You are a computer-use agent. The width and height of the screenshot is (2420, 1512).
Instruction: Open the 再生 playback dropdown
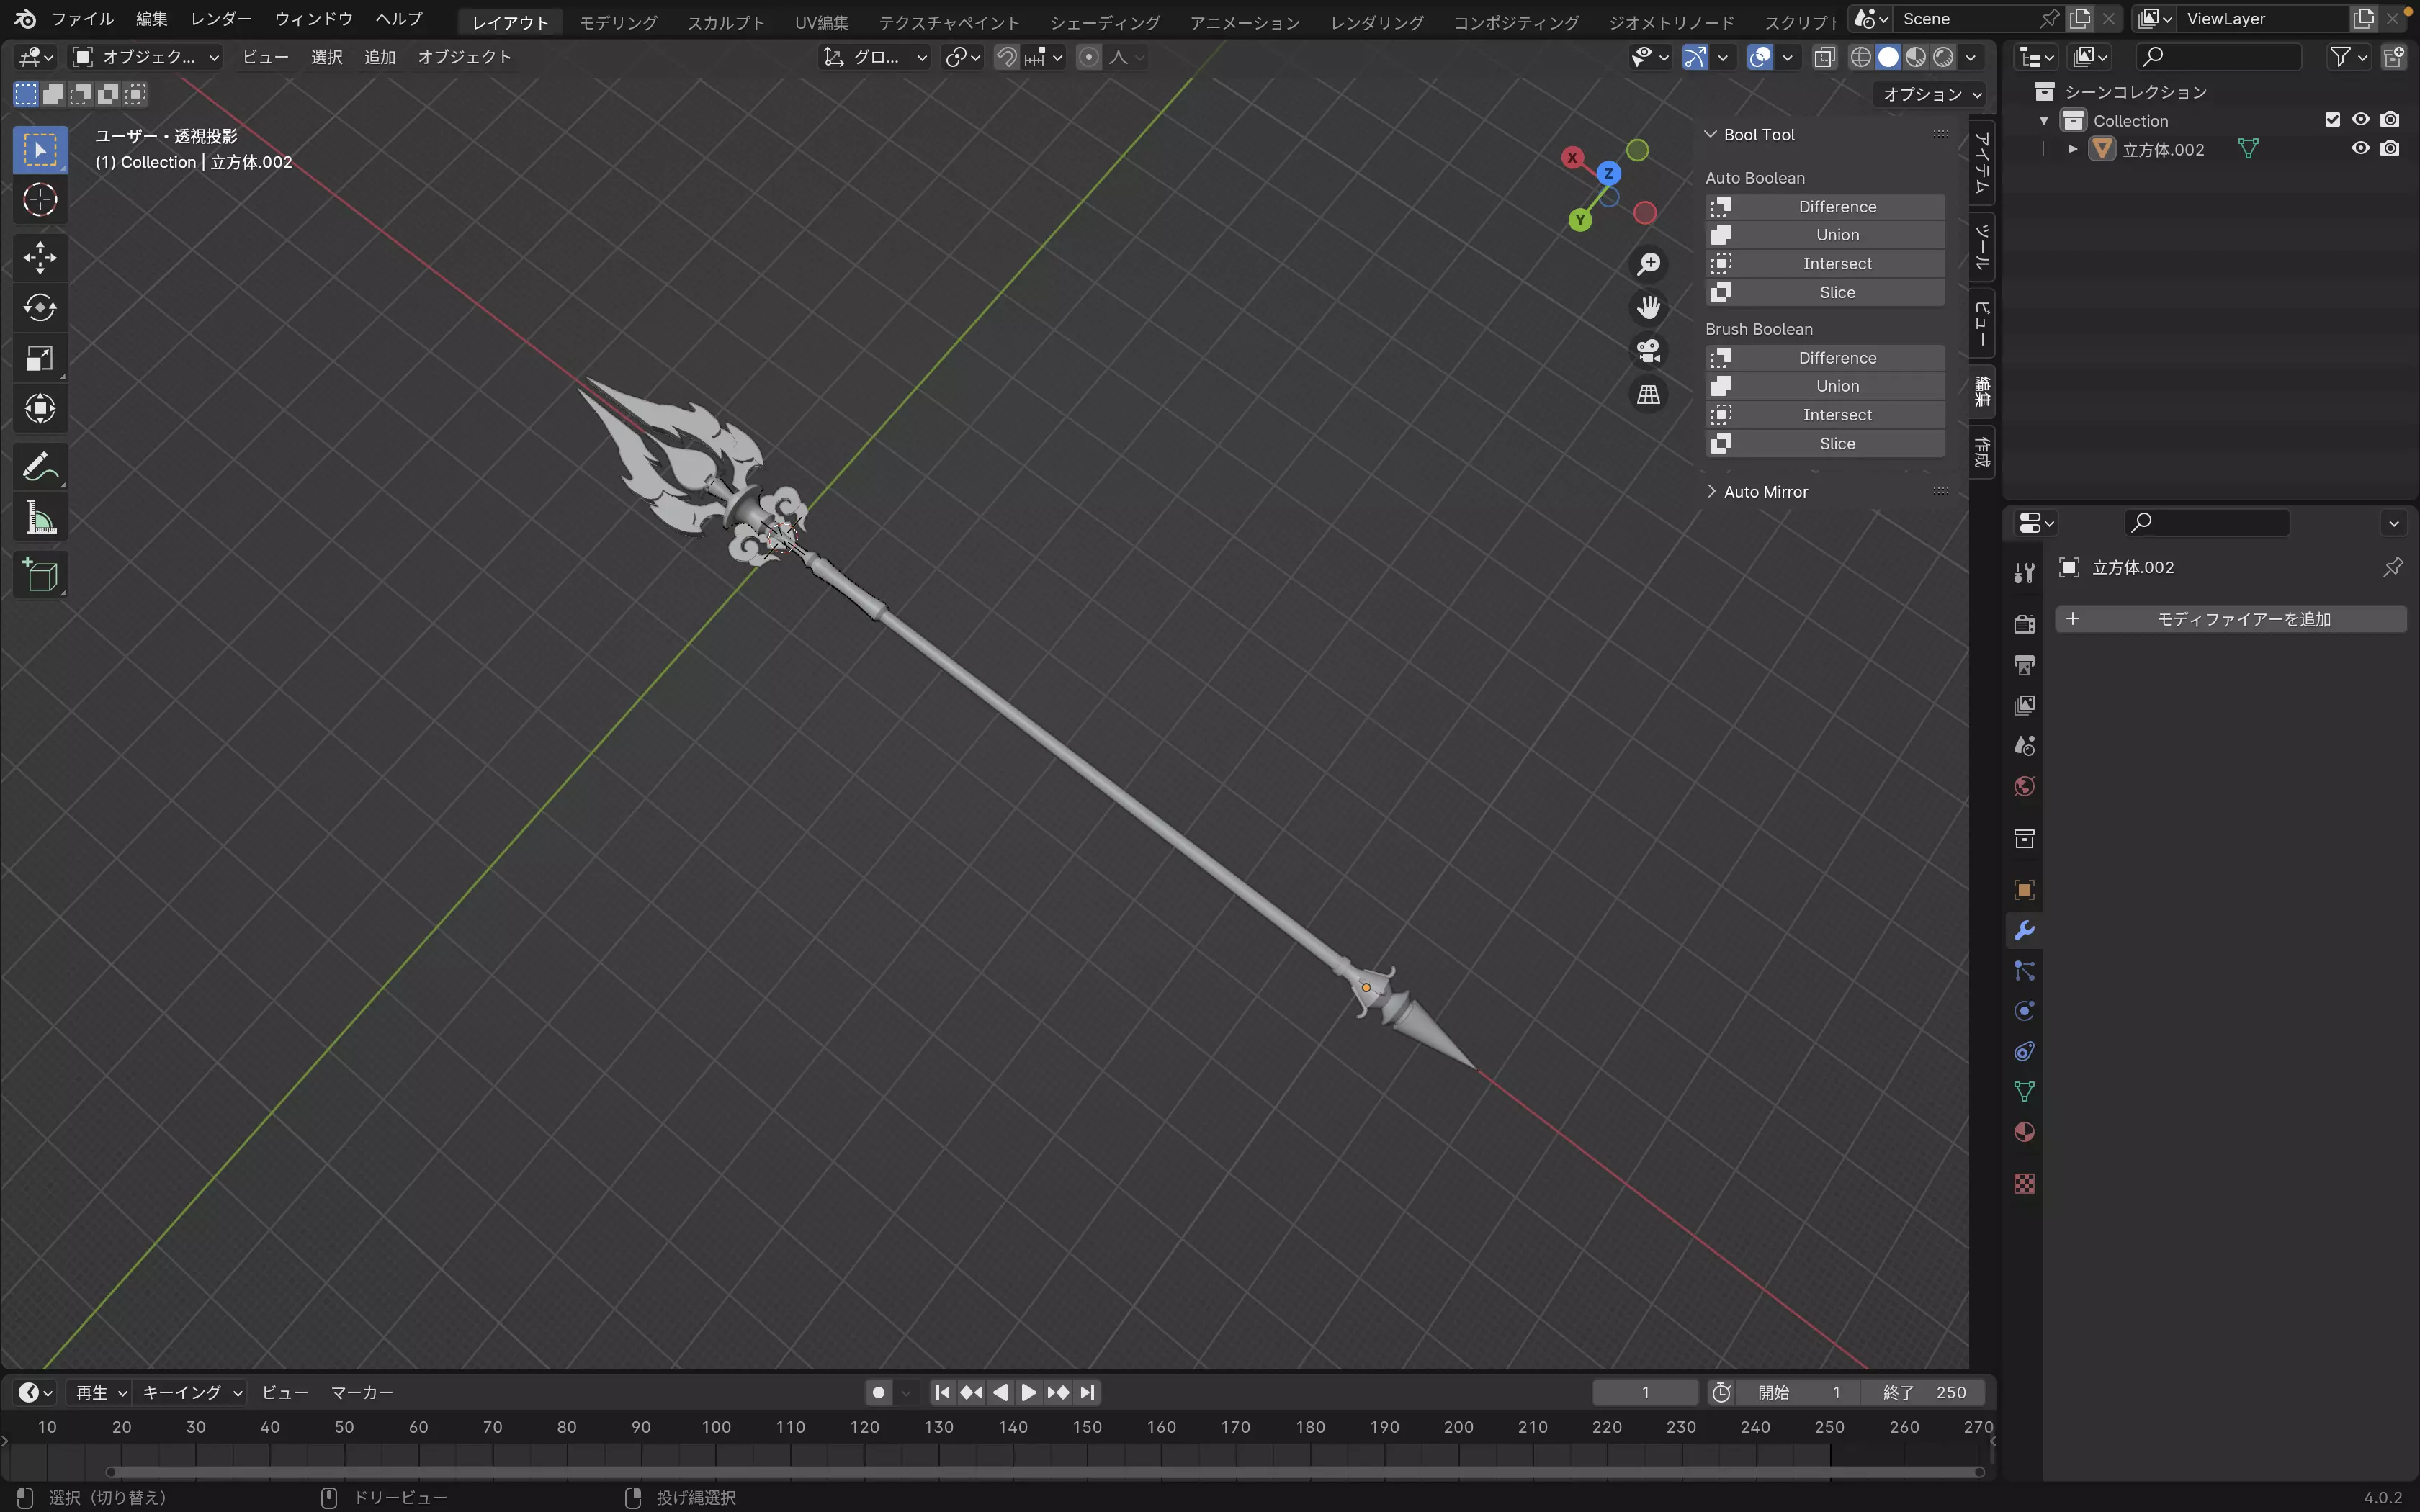(101, 1392)
